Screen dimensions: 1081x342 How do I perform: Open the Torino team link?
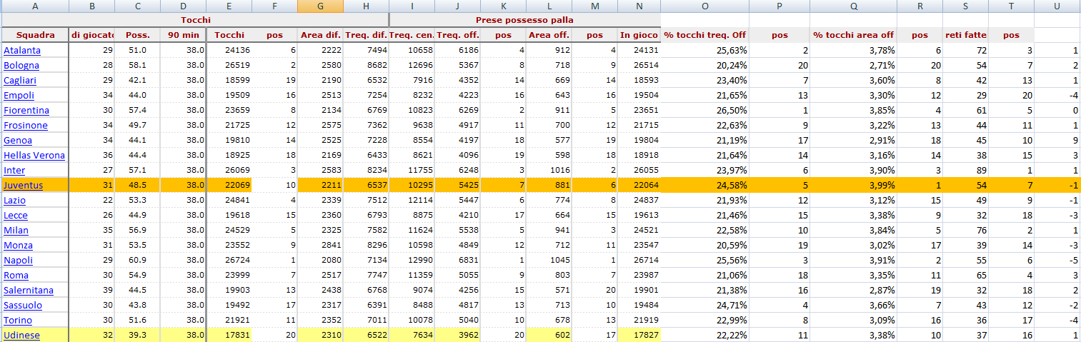[18, 320]
